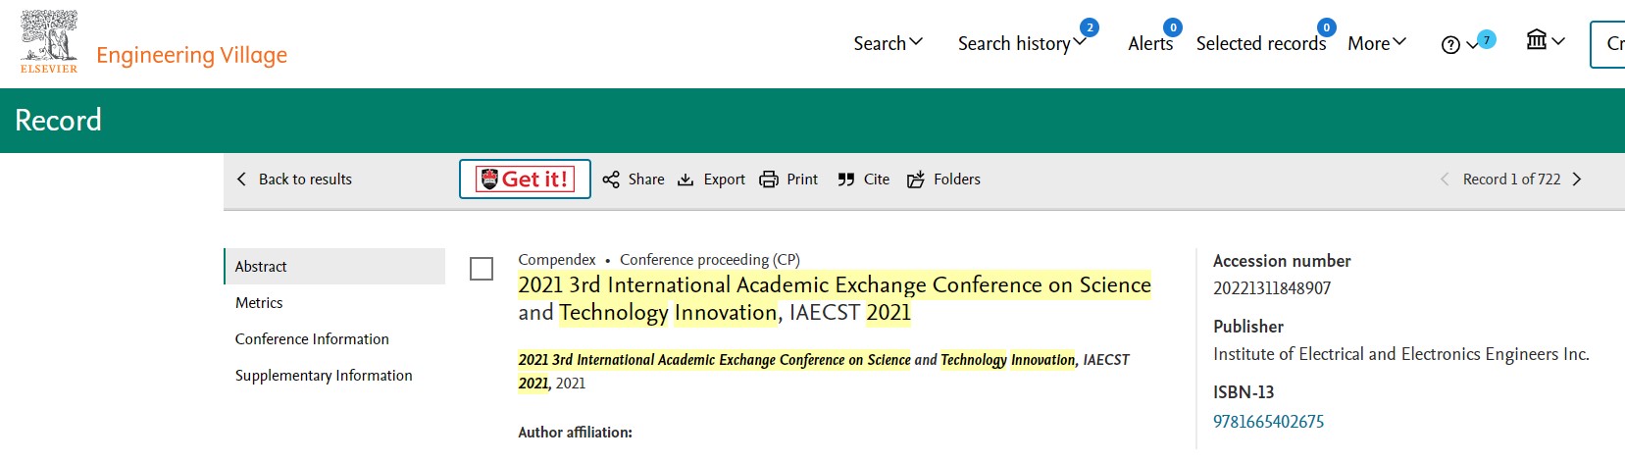Open the help question mark icon
1625x462 pixels.
[x=1450, y=45]
